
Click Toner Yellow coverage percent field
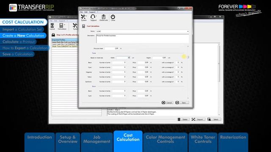click(177, 77)
